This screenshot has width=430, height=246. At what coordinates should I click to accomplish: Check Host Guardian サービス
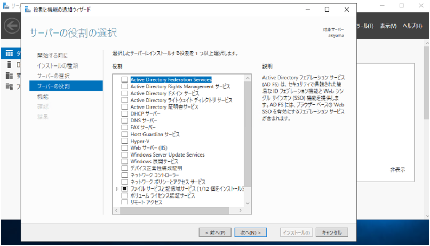tap(124, 134)
